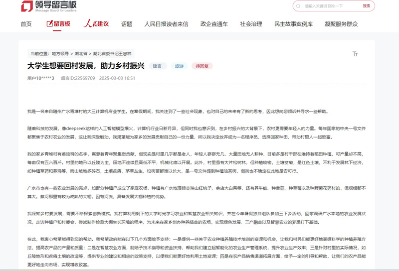Click the 旅游 tag
The width and height of the screenshot is (399, 271).
point(179,66)
